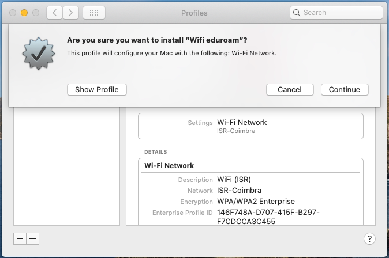Select description value 'WiFi (ISR)'
This screenshot has height=258, width=389.
(234, 179)
